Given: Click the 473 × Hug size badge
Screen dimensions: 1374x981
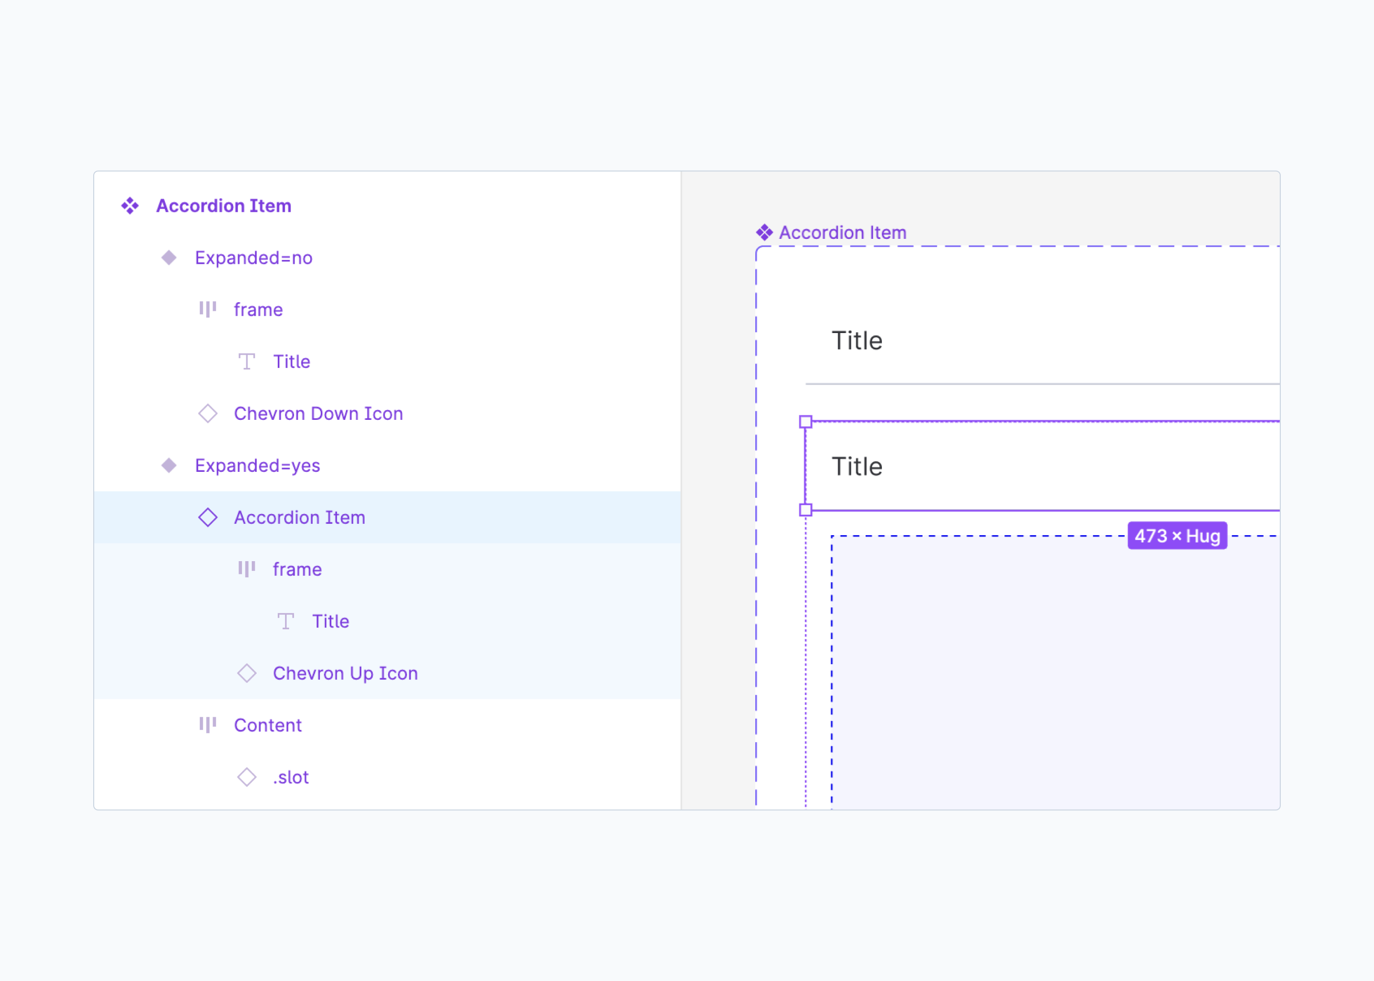Looking at the screenshot, I should point(1177,536).
